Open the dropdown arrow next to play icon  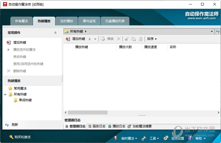point(95,39)
